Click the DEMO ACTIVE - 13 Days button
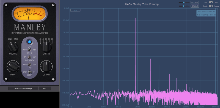Viewport: 220px width, 108px height. [x=23, y=88]
